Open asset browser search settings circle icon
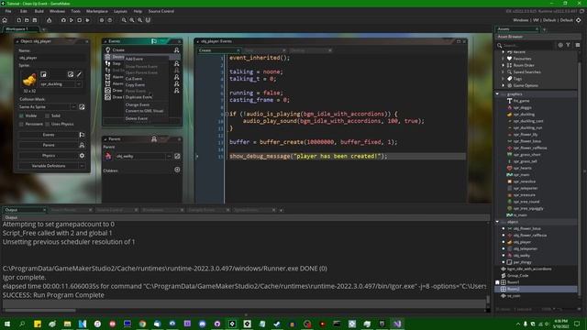587x330 pixels. pos(560,45)
